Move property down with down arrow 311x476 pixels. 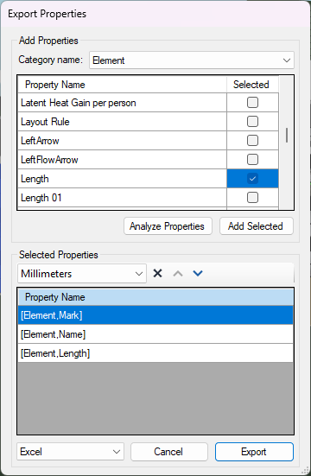198,273
